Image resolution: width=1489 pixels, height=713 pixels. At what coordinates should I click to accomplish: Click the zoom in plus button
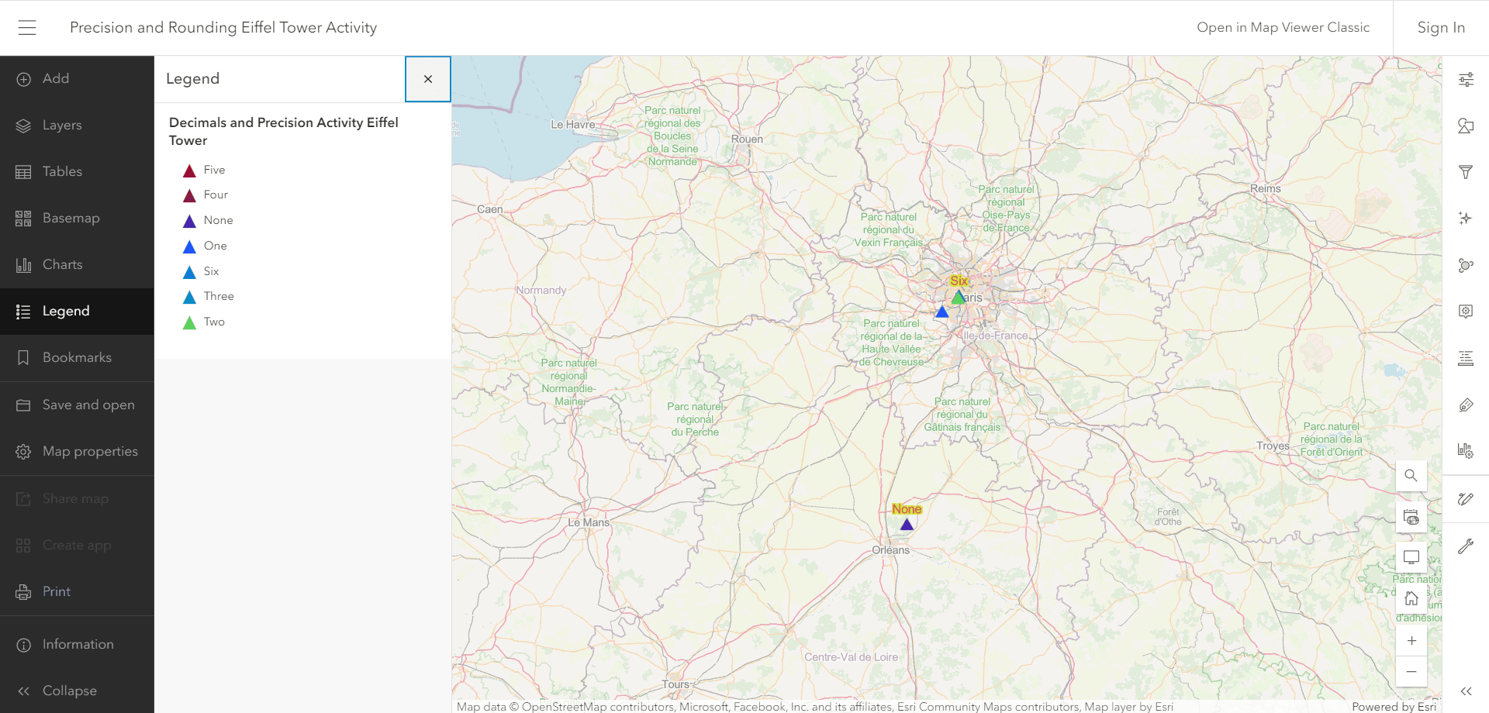pos(1411,640)
